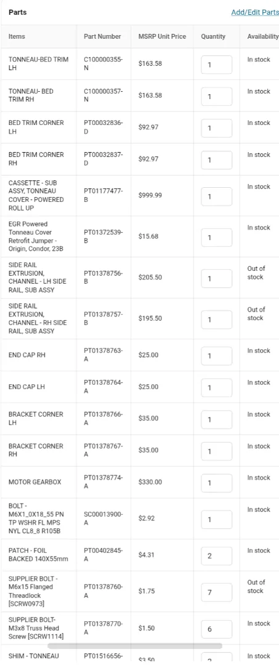Image resolution: width=279 pixels, height=665 pixels.
Task: Click the horizontal scrollbar at bottom
Action: pos(135,646)
